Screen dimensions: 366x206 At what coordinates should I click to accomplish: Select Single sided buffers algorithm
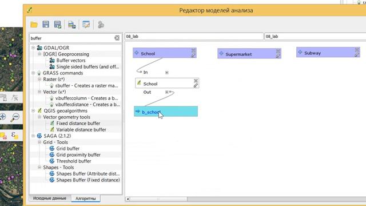pos(87,66)
